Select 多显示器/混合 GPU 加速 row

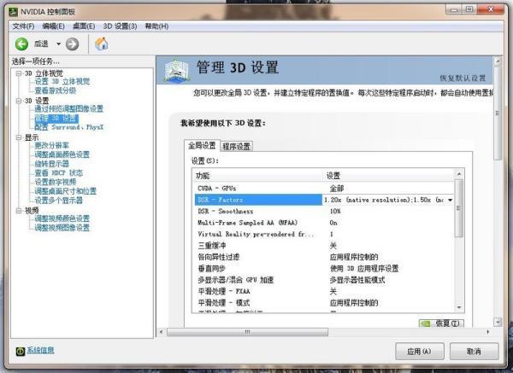(324, 280)
